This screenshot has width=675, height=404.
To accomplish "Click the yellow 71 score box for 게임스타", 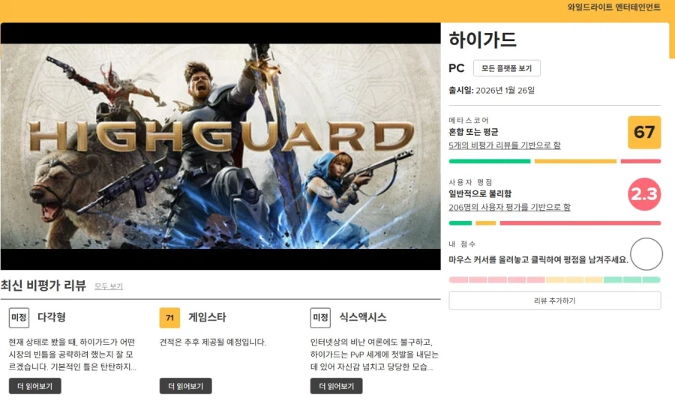I will [169, 318].
